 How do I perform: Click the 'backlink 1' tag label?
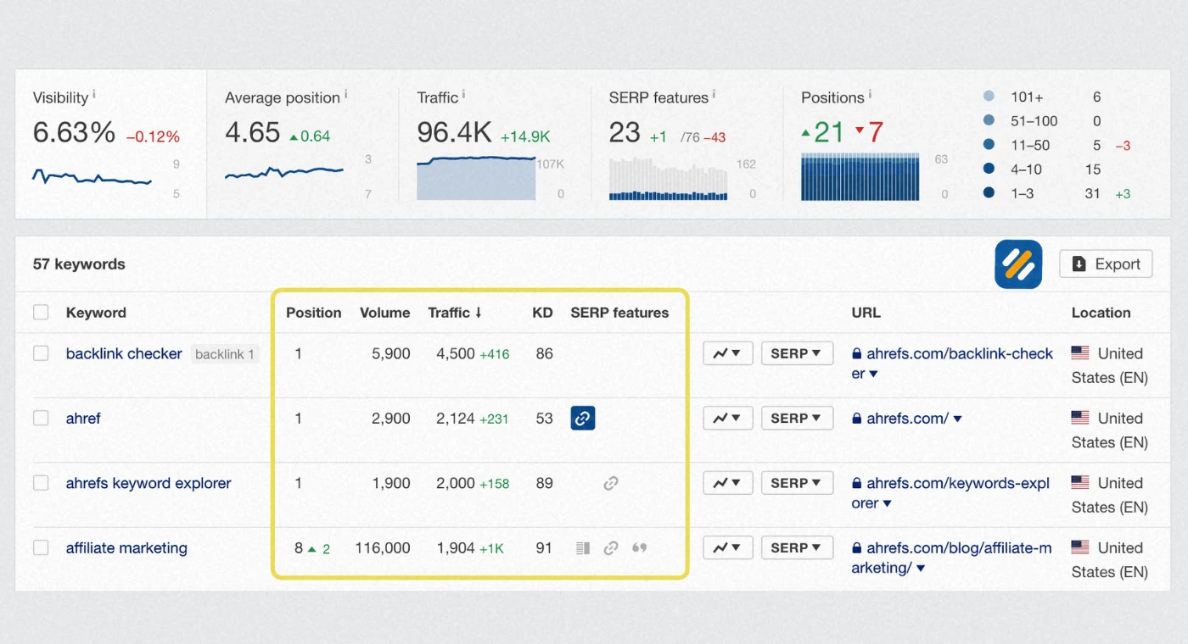[225, 354]
